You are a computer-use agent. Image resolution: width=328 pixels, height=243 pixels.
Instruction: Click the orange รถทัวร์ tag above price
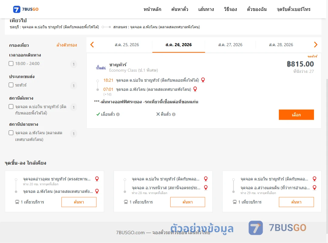[x=312, y=56]
